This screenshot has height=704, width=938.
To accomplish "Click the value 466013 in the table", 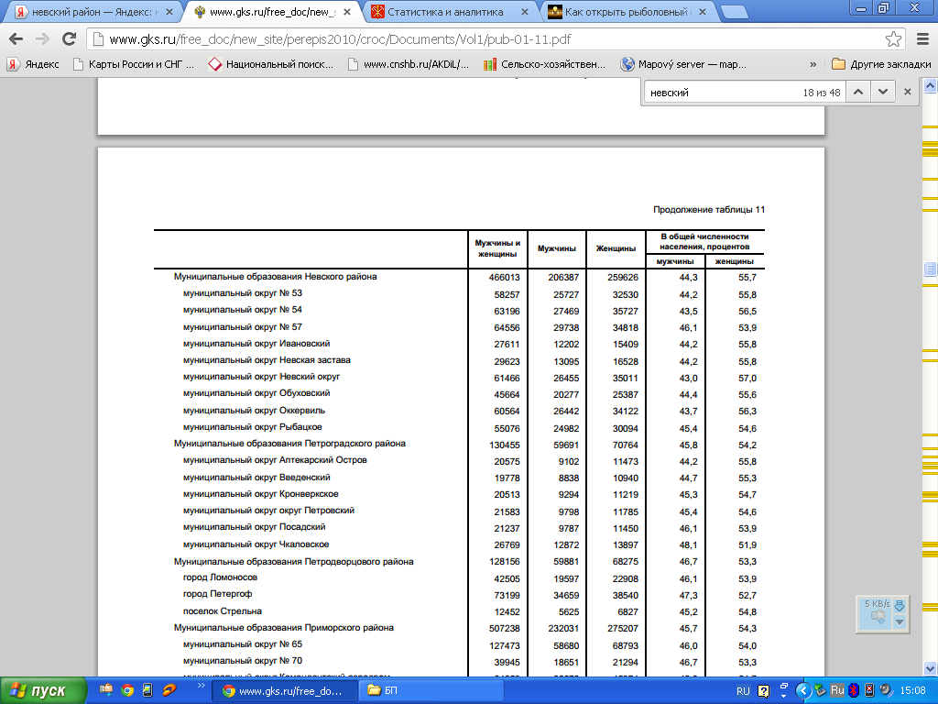I will click(x=505, y=278).
